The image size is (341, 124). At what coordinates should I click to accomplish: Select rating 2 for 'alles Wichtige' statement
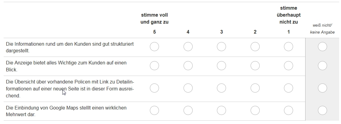click(x=255, y=66)
